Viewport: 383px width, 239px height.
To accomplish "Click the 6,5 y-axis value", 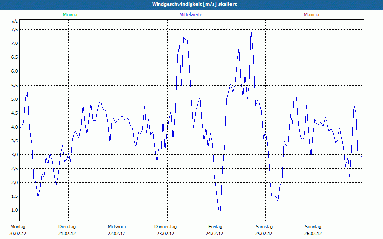I will pyautogui.click(x=14, y=57).
